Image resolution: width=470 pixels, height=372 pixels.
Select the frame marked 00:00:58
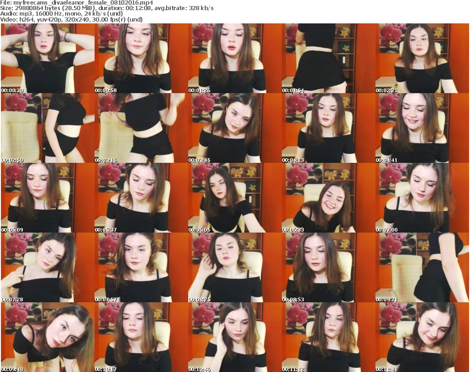(x=141, y=58)
